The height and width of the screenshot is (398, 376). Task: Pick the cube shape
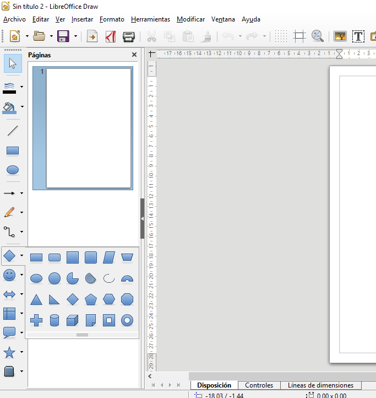(73, 320)
